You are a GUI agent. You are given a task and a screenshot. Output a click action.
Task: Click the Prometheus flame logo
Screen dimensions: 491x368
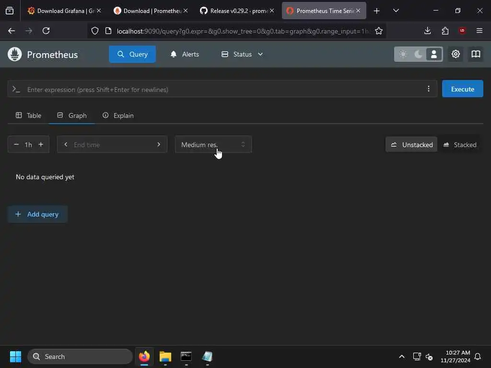14,54
